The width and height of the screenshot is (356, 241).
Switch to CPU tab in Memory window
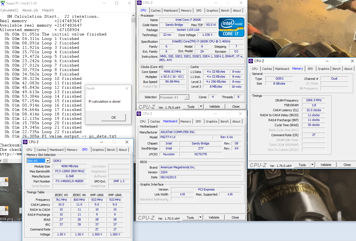(x=255, y=69)
